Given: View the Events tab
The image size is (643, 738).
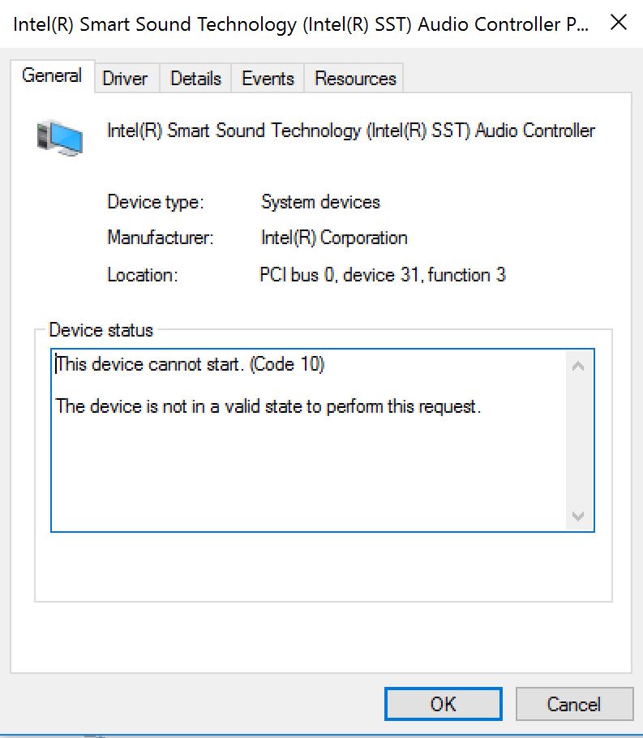Looking at the screenshot, I should pyautogui.click(x=268, y=79).
